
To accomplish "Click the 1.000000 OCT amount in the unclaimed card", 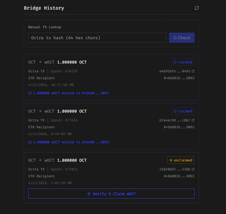I will pyautogui.click(x=72, y=160).
